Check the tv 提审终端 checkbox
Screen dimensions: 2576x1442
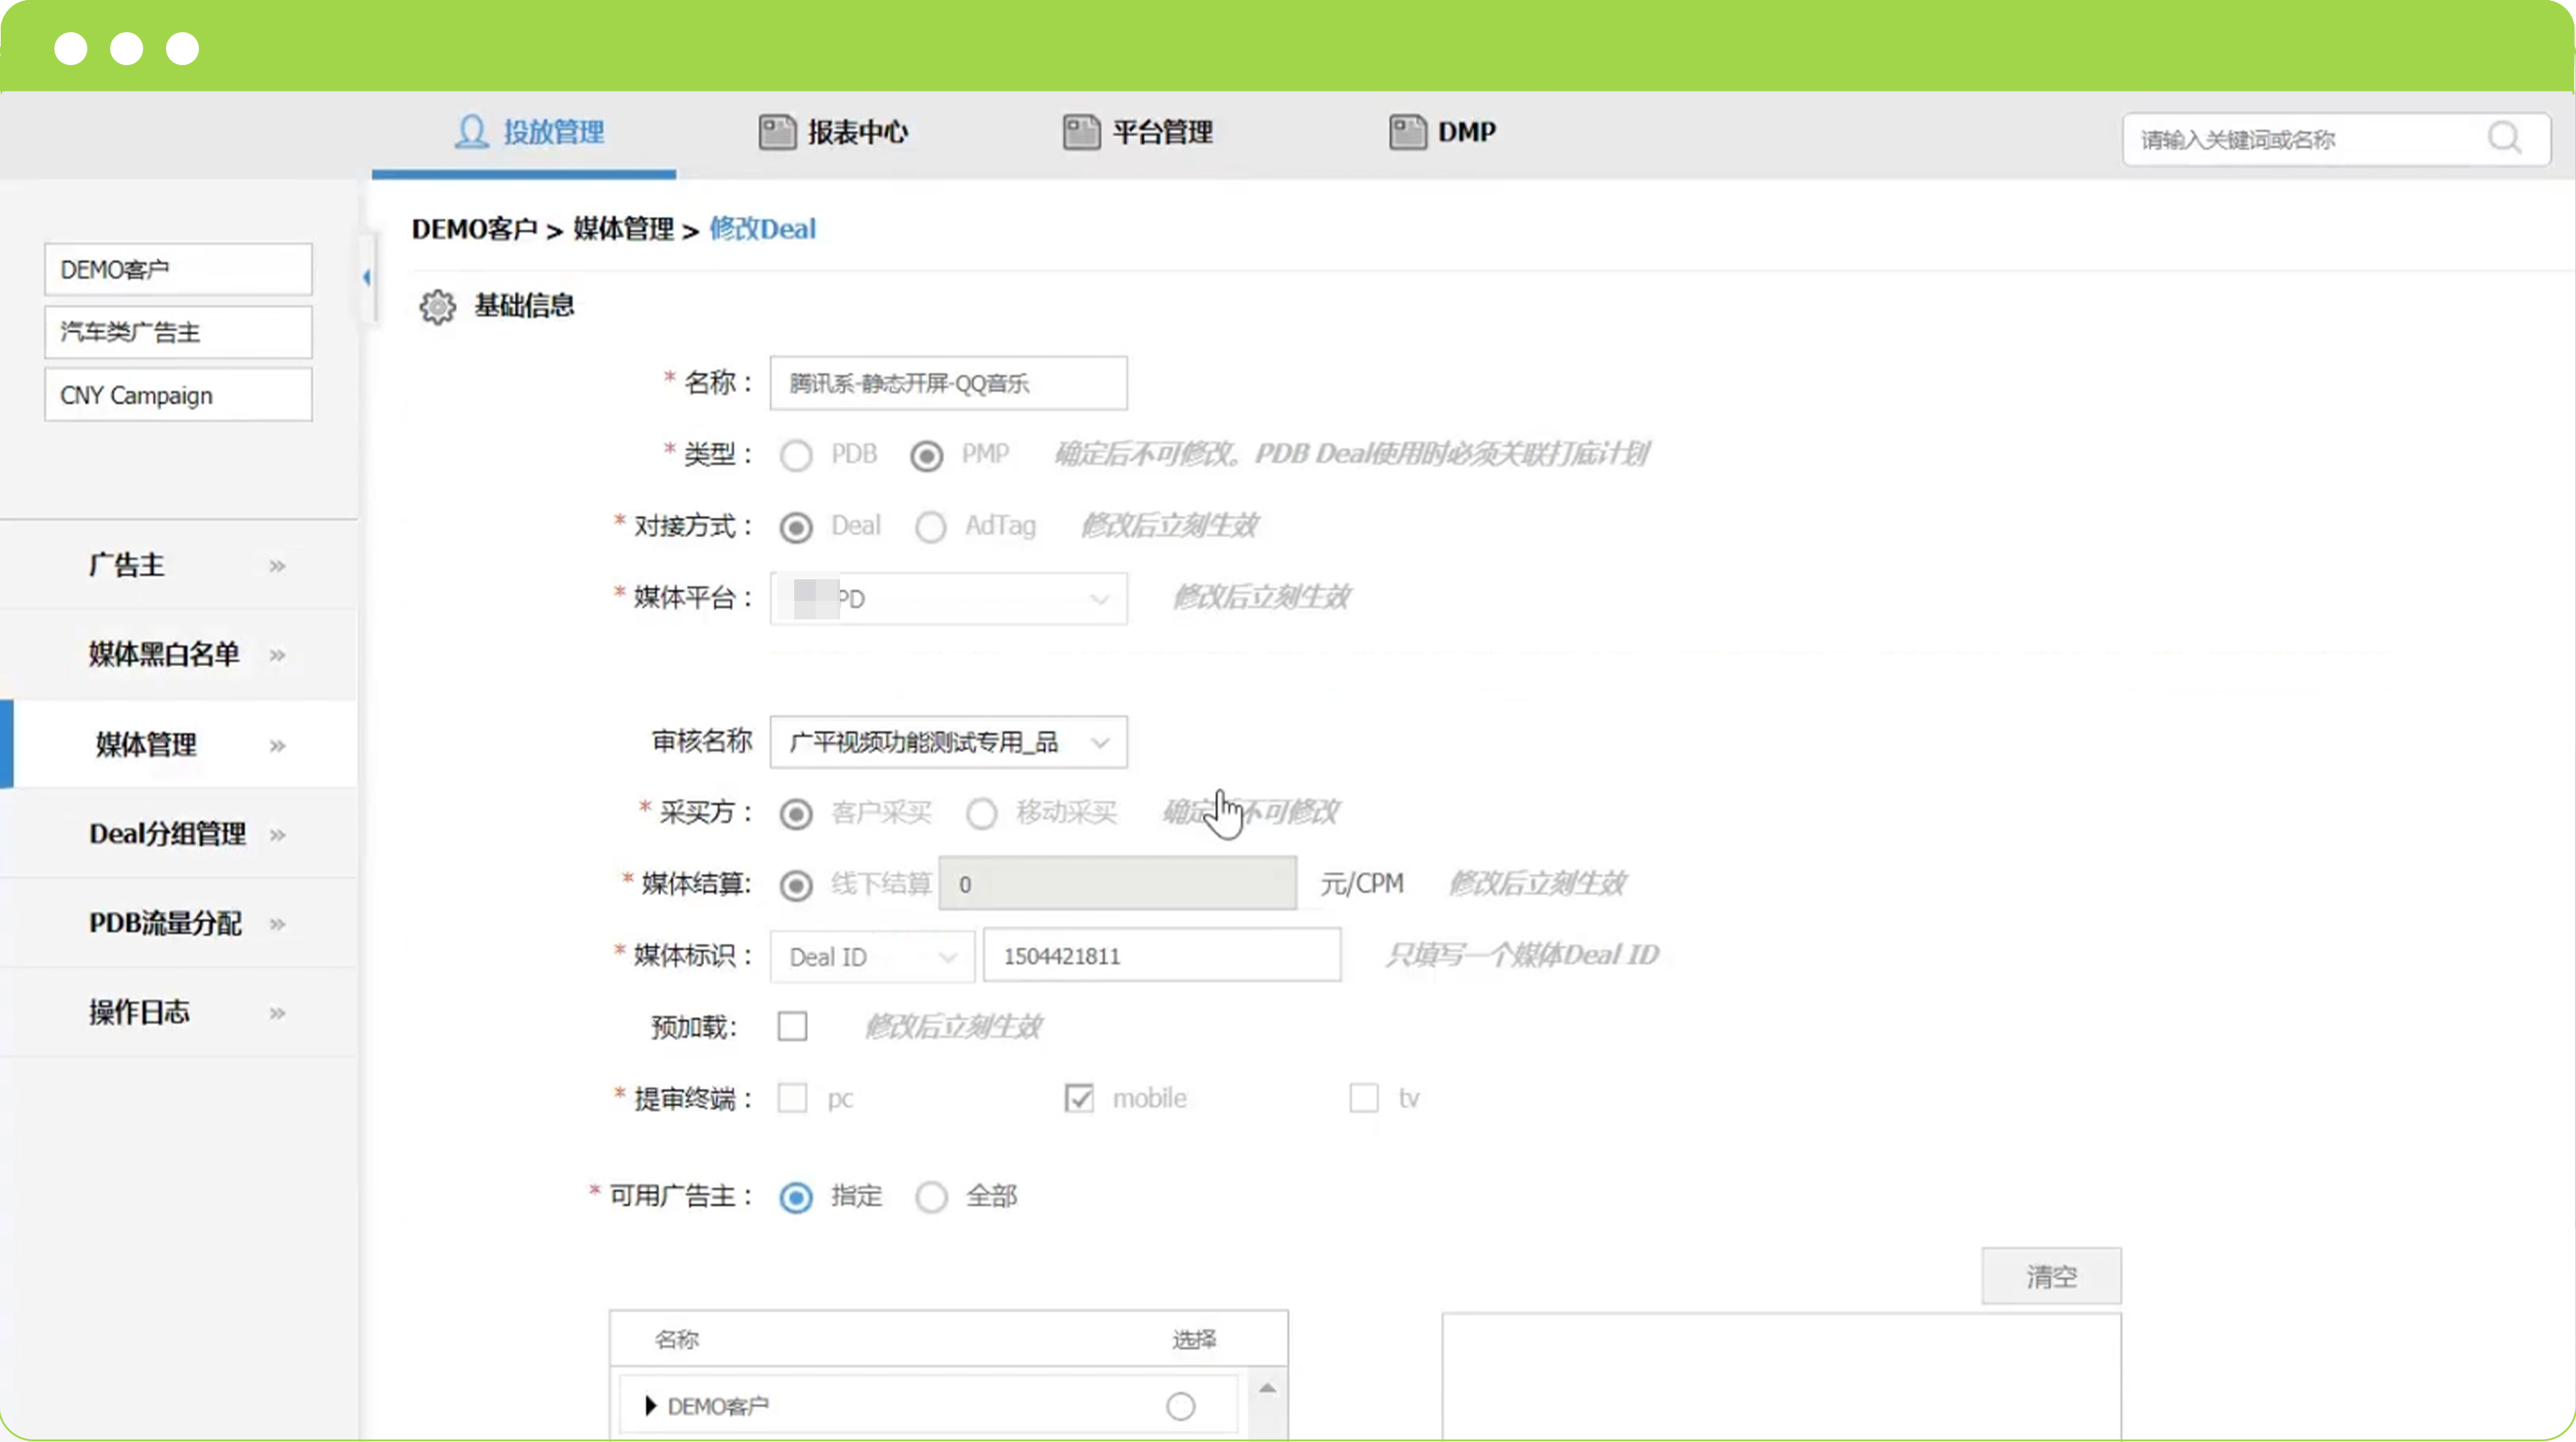coord(1364,1097)
